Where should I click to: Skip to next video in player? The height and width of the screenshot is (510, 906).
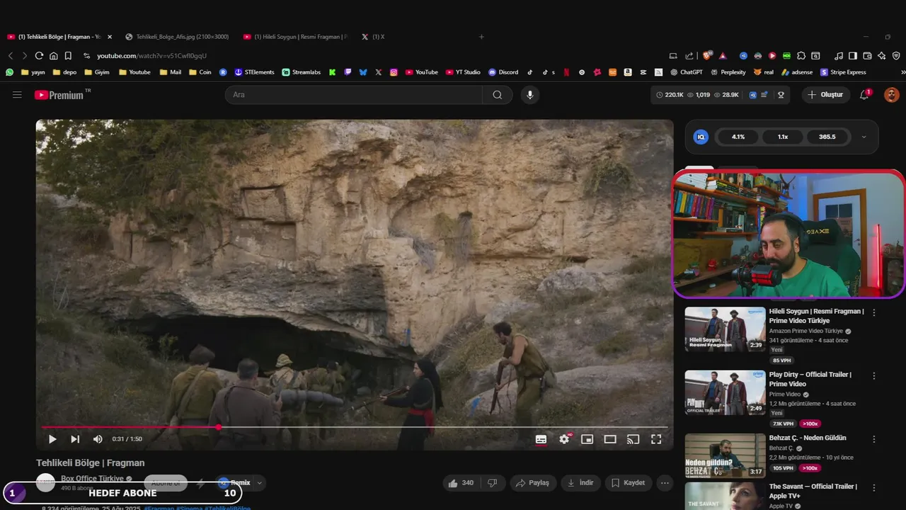pos(75,439)
